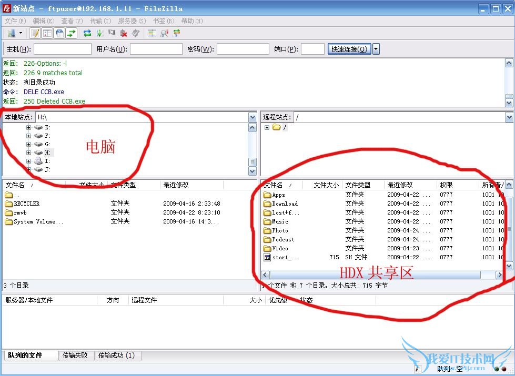Open the 查看(V) menu
Screen dimensions: 515x376
(72, 21)
